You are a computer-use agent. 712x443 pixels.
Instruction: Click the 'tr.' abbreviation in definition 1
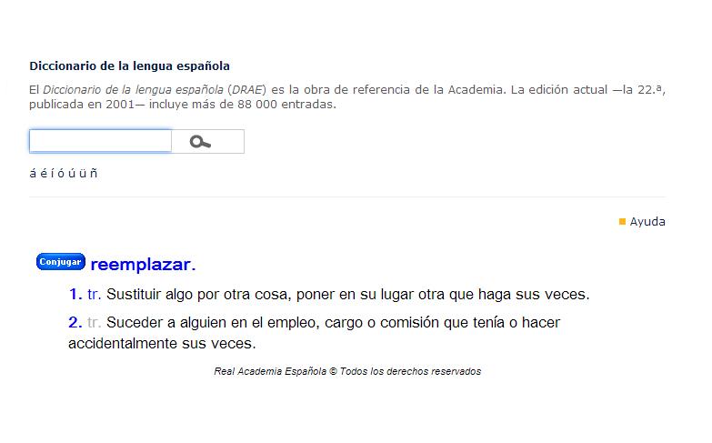pos(95,295)
